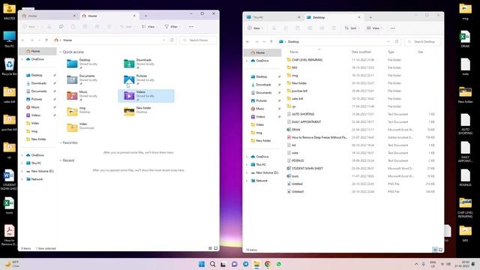Click Back arrow in Desktop window
480x270 pixels.
coord(247,42)
